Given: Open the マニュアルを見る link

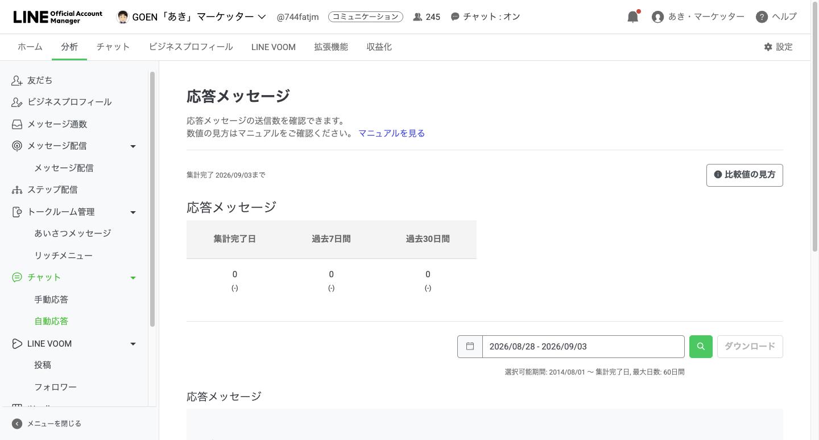Looking at the screenshot, I should (x=391, y=133).
